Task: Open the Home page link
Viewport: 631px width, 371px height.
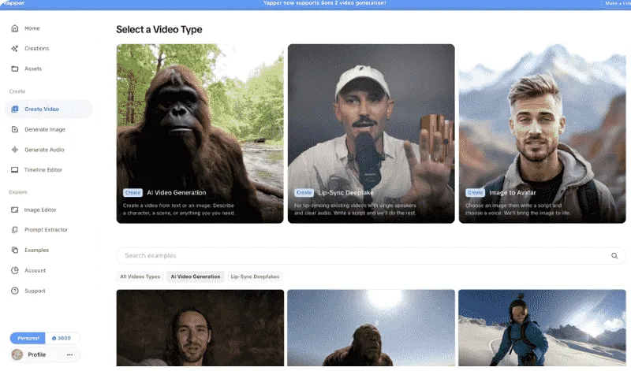Action: (x=32, y=28)
